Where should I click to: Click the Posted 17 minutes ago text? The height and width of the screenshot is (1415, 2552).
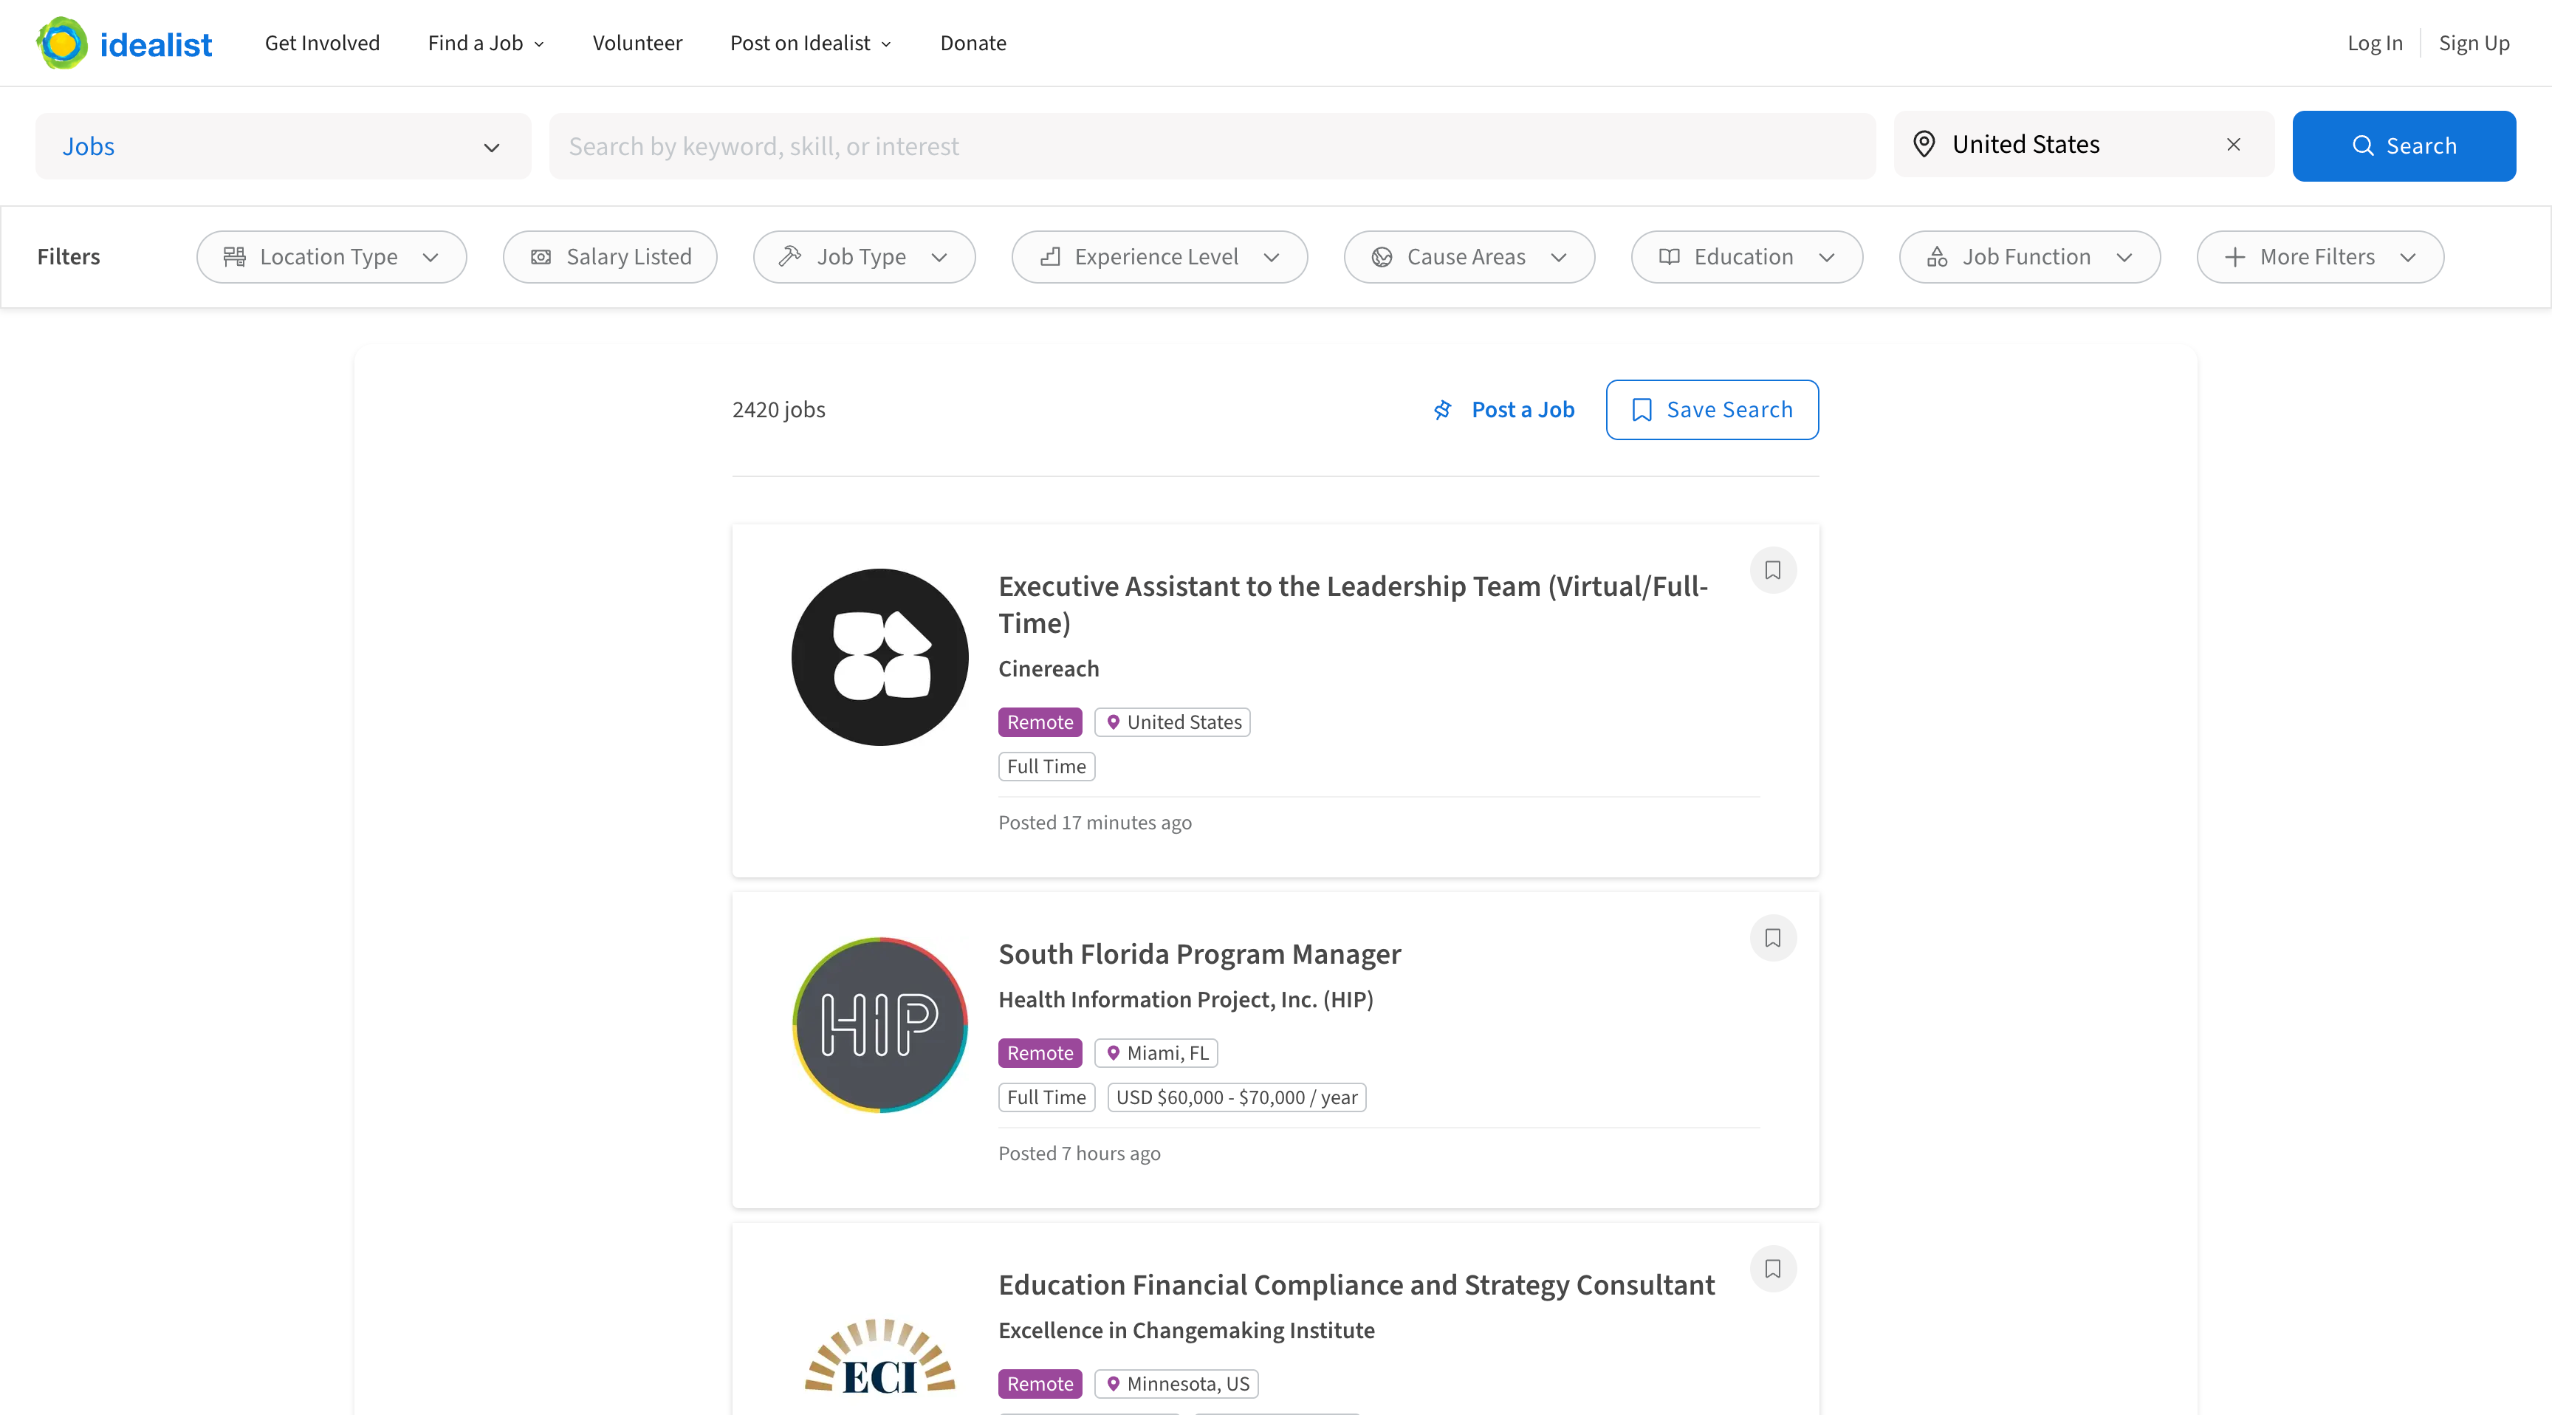point(1094,823)
